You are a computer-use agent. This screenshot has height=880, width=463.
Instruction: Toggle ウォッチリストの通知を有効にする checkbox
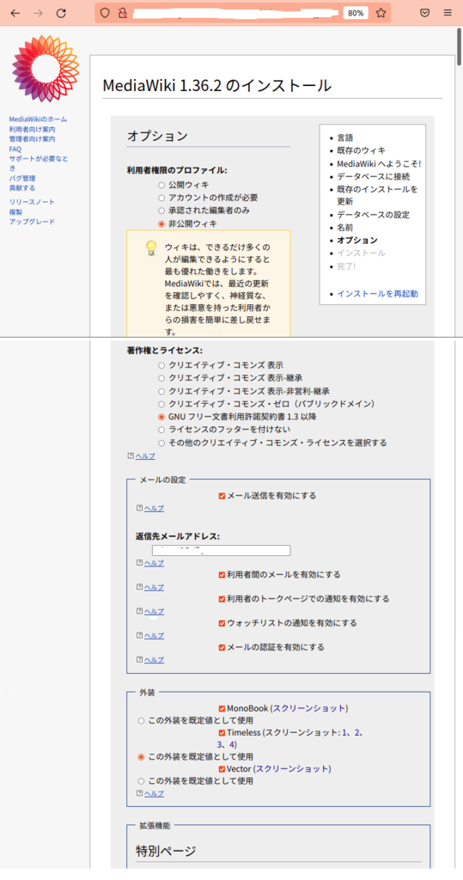coord(222,623)
